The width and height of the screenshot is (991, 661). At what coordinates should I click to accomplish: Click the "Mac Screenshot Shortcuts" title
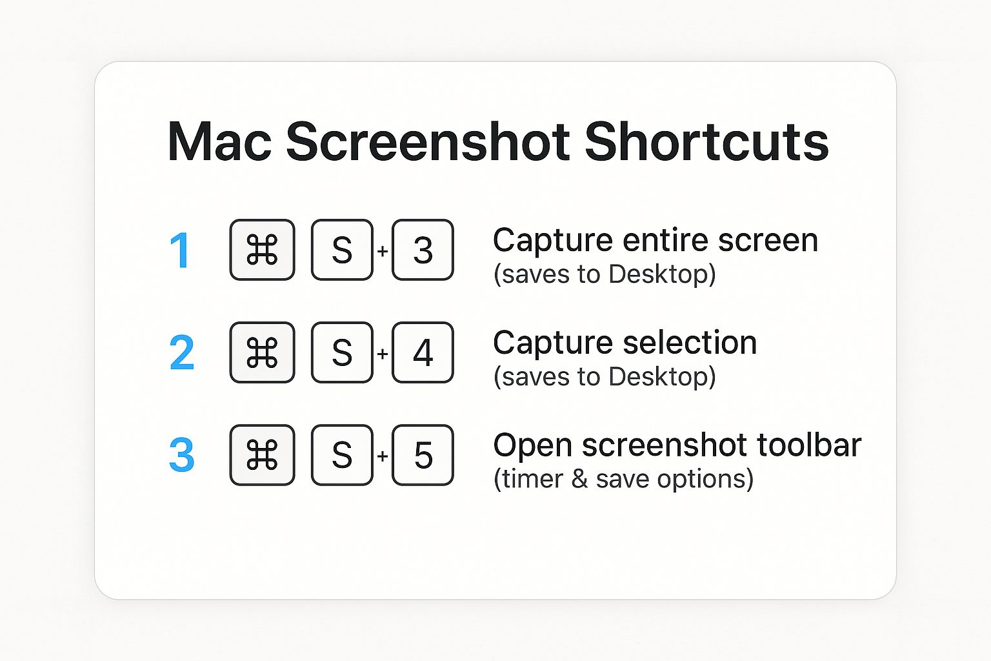click(x=497, y=142)
